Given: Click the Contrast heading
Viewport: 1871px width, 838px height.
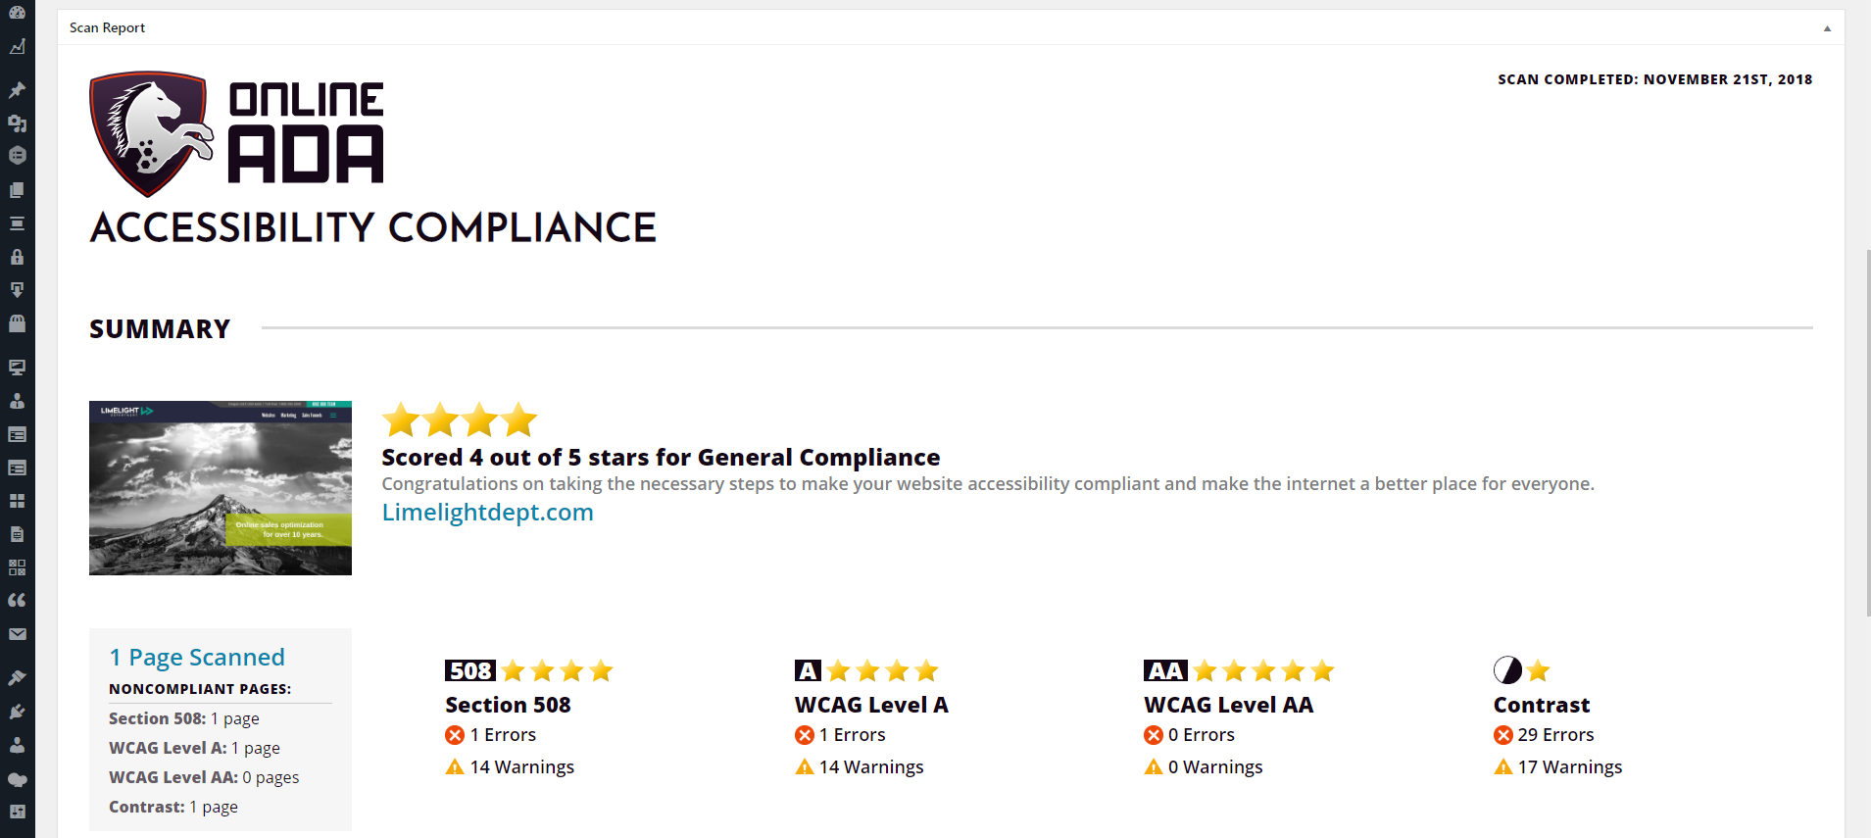Looking at the screenshot, I should (1541, 705).
